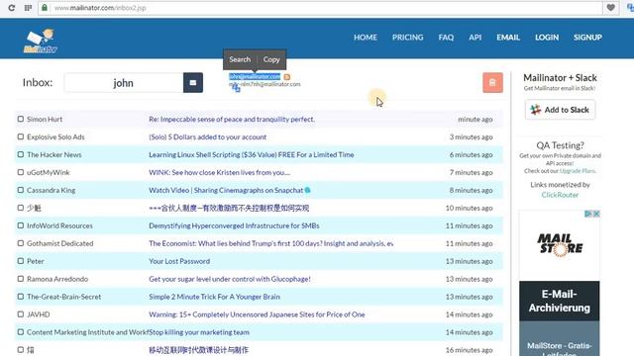Click the padlock security icon in address bar

point(45,8)
